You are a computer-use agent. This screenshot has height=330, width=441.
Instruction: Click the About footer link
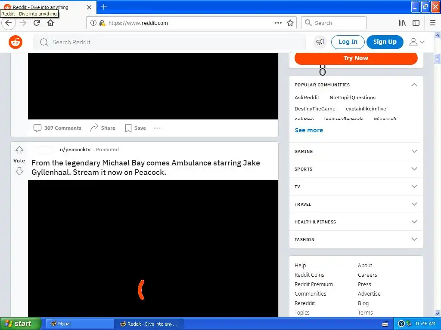coord(365,265)
